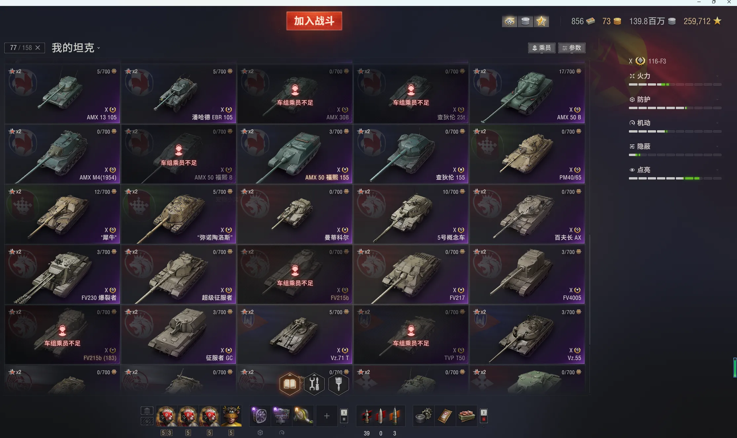Viewport: 737px width, 438px height.
Task: Expand the 火力 firepower stat section
Action: [x=674, y=76]
